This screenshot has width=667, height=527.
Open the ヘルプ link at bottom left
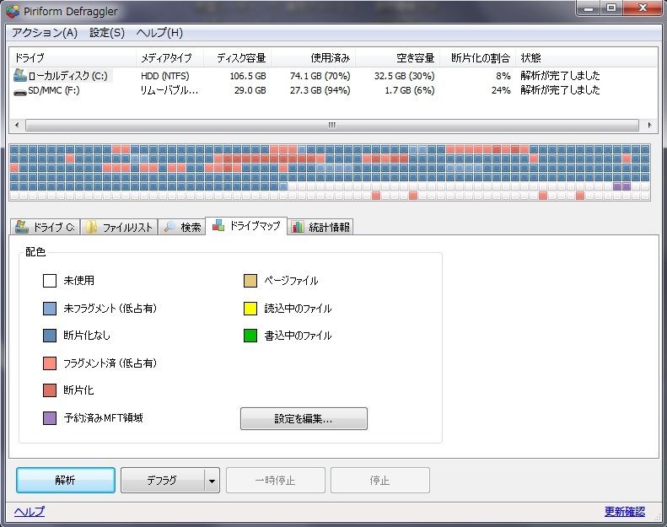pyautogui.click(x=30, y=511)
